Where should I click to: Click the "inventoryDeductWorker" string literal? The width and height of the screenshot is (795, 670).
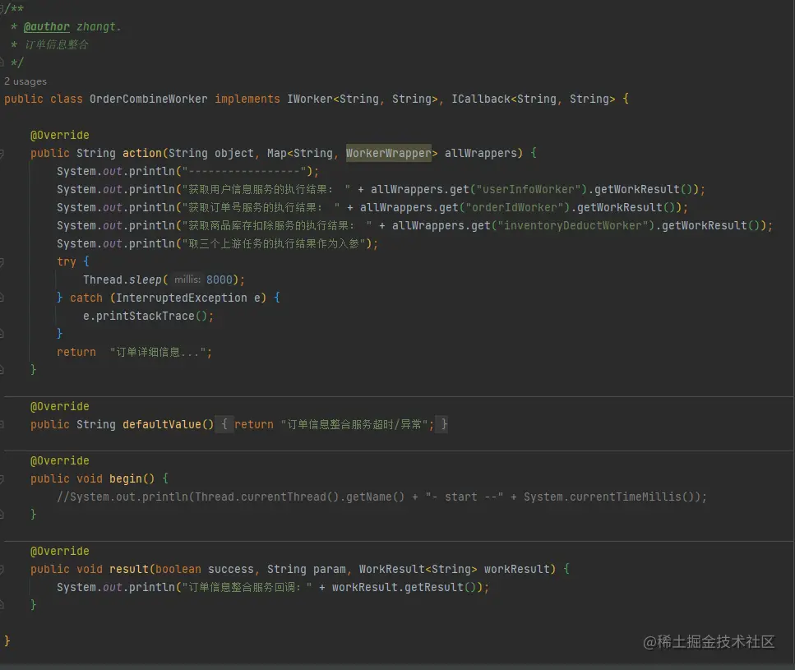pos(573,225)
